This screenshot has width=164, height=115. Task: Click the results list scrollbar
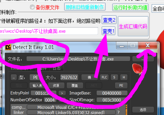coord(126,110)
